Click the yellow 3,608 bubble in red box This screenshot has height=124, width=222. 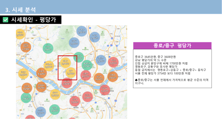tap(71, 73)
